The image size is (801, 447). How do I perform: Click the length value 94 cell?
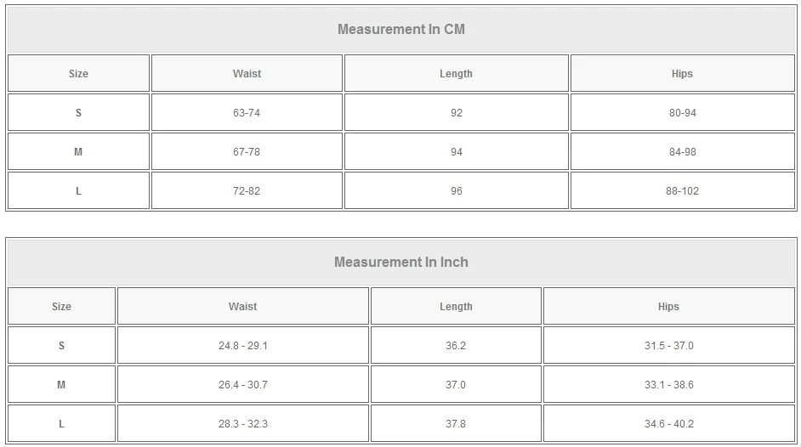click(x=457, y=152)
